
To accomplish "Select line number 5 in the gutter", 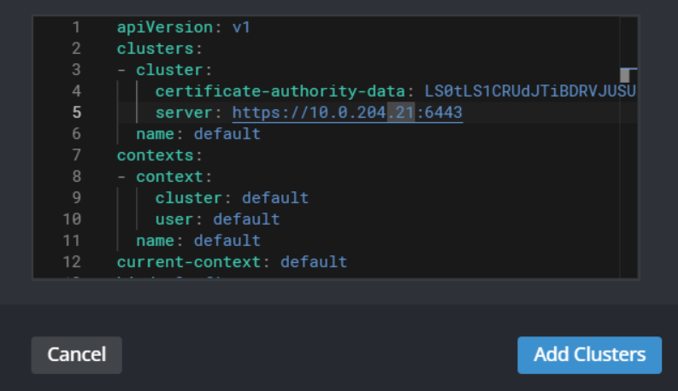I will (x=76, y=113).
